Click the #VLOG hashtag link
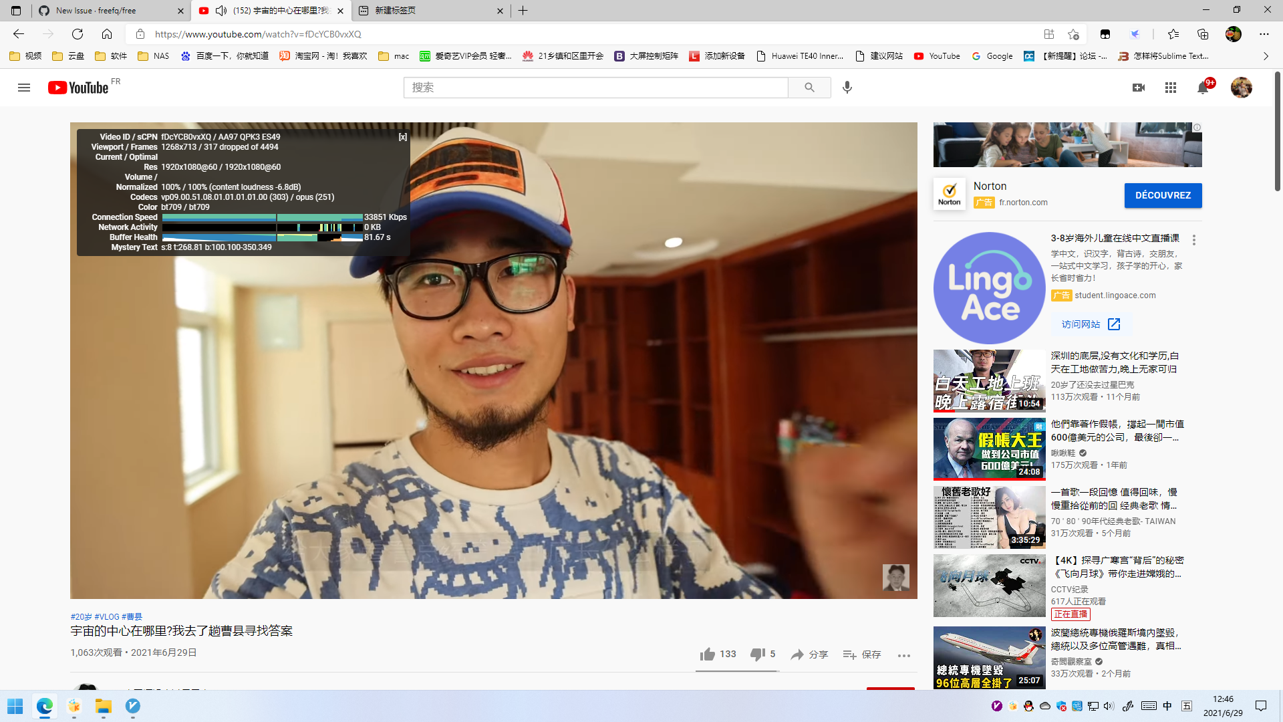The width and height of the screenshot is (1283, 722). (107, 616)
